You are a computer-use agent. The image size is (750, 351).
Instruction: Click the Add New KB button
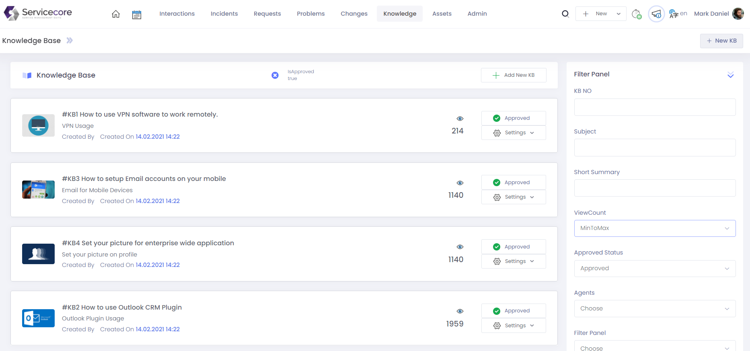[x=513, y=75]
